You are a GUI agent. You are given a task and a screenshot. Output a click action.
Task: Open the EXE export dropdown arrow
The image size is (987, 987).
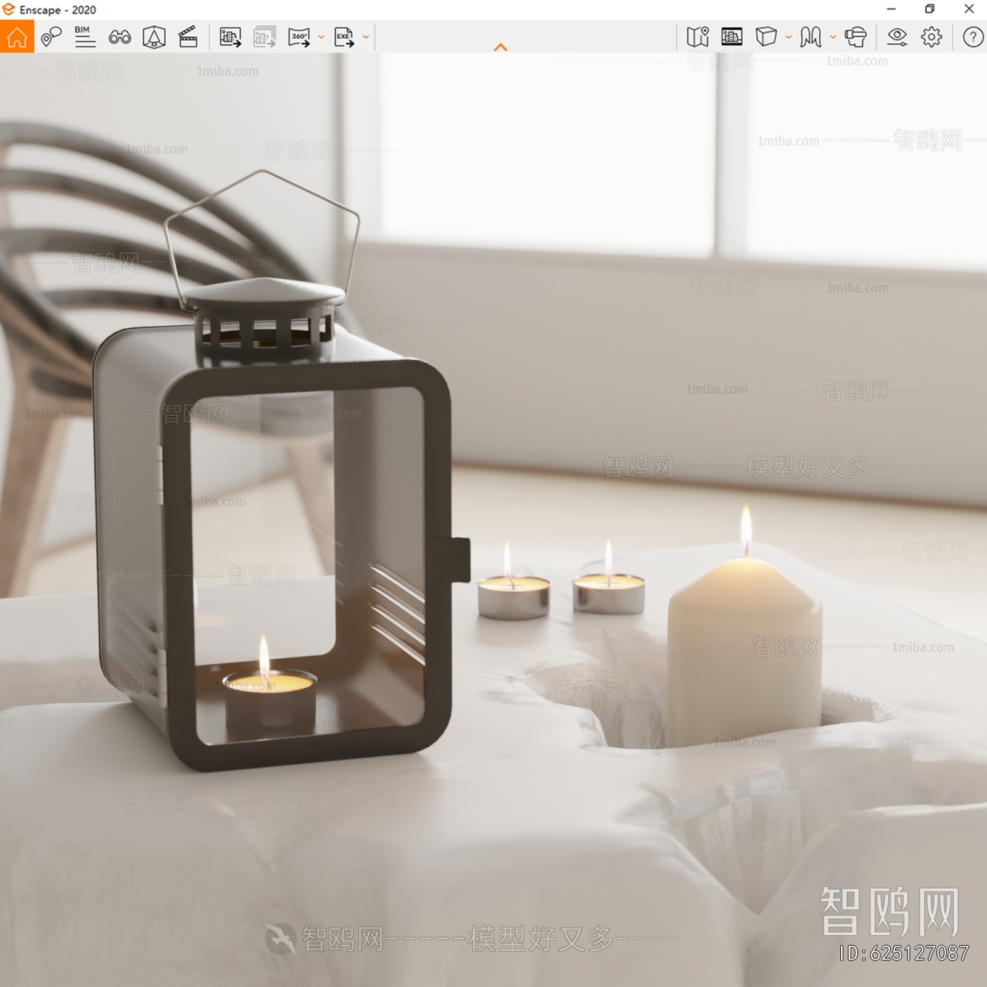pyautogui.click(x=365, y=37)
